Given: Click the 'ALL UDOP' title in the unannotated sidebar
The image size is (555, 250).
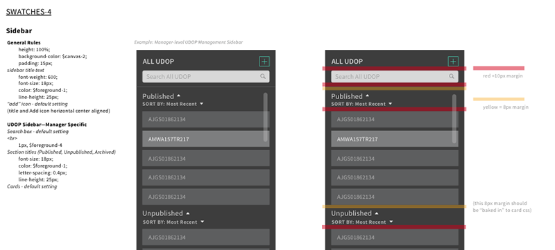Looking at the screenshot, I should [158, 62].
